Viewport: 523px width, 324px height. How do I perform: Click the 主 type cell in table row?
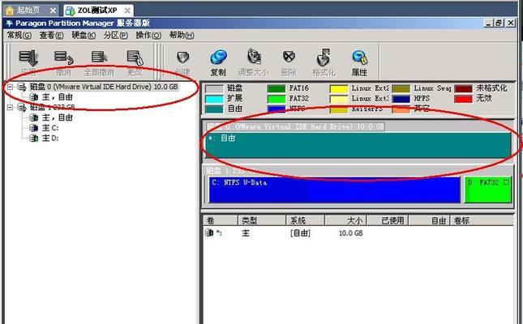tap(246, 233)
